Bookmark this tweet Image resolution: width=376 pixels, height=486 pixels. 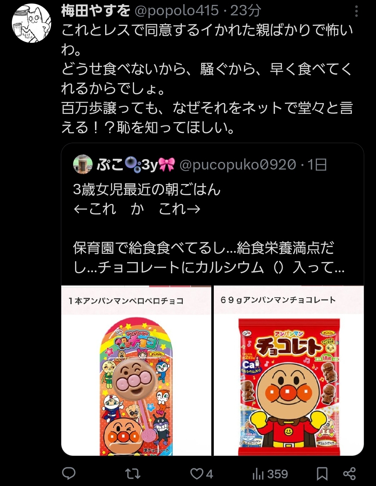[322, 474]
